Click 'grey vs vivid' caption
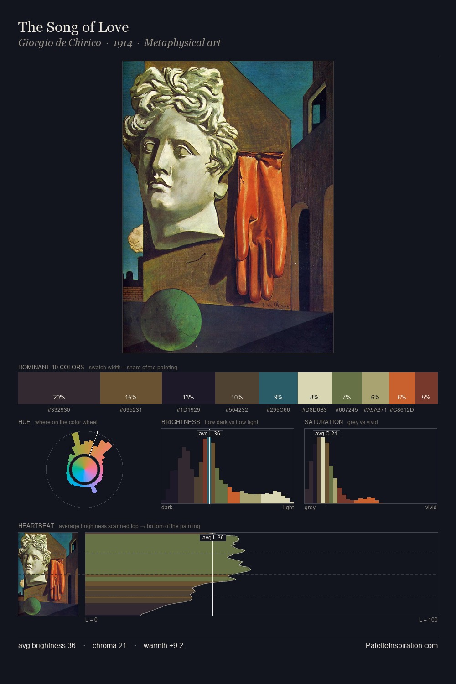 click(363, 422)
